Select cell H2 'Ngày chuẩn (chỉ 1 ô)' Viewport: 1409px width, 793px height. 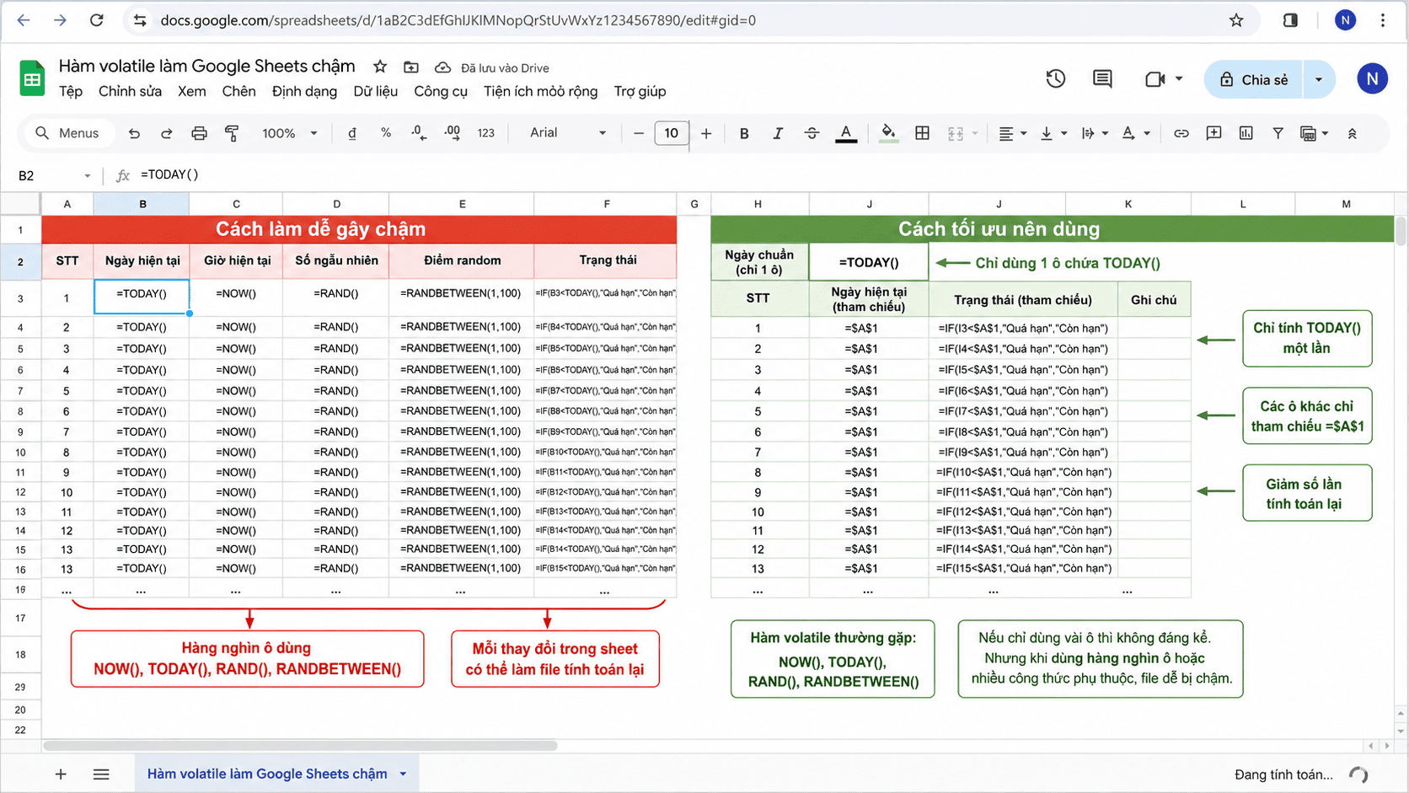(759, 262)
